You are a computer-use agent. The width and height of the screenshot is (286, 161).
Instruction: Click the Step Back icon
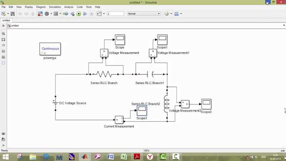(x=72, y=14)
